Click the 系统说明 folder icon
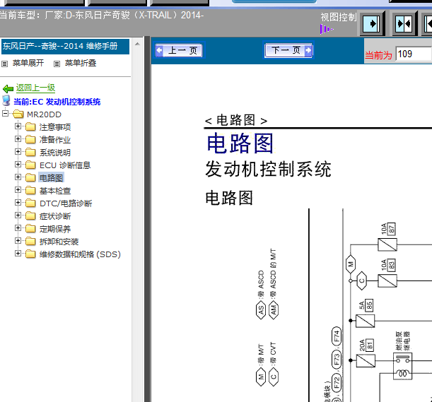The height and width of the screenshot is (402, 432). coord(30,152)
